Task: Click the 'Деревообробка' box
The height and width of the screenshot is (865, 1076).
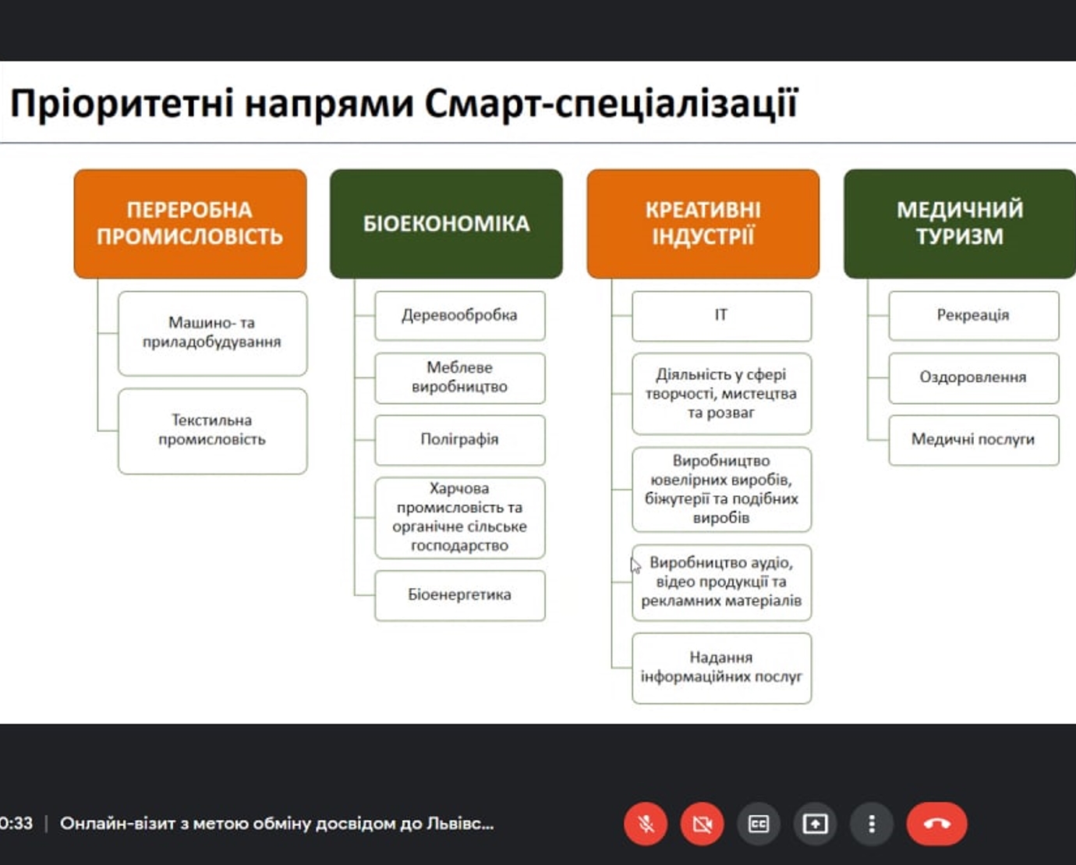Action: [460, 315]
